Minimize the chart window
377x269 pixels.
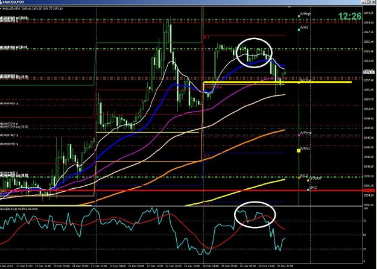[364, 2]
